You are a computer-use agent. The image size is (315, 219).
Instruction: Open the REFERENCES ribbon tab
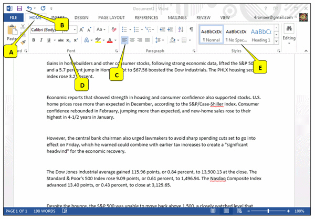(146, 17)
